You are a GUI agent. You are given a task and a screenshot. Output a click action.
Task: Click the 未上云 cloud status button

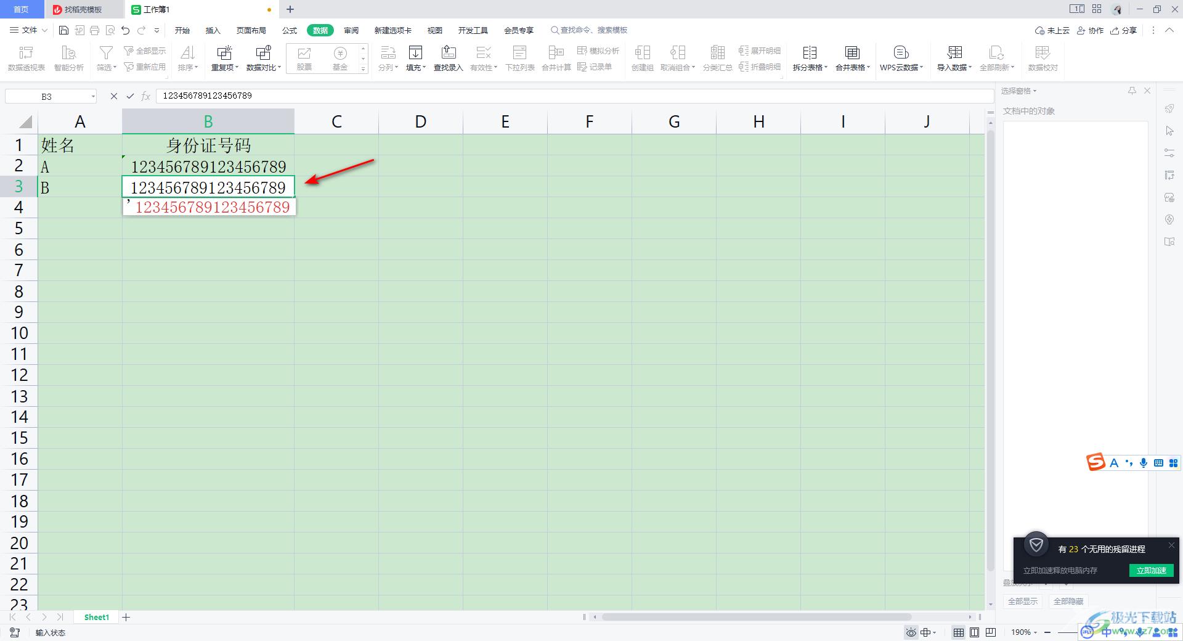(x=1052, y=30)
